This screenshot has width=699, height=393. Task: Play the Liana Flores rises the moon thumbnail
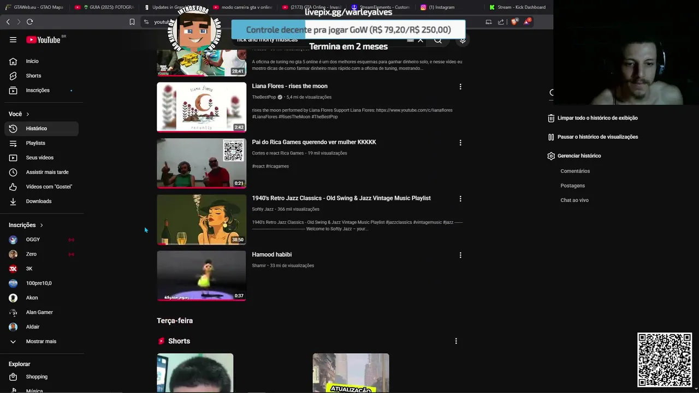point(202,107)
